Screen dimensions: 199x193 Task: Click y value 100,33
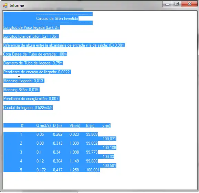click(x=108, y=157)
